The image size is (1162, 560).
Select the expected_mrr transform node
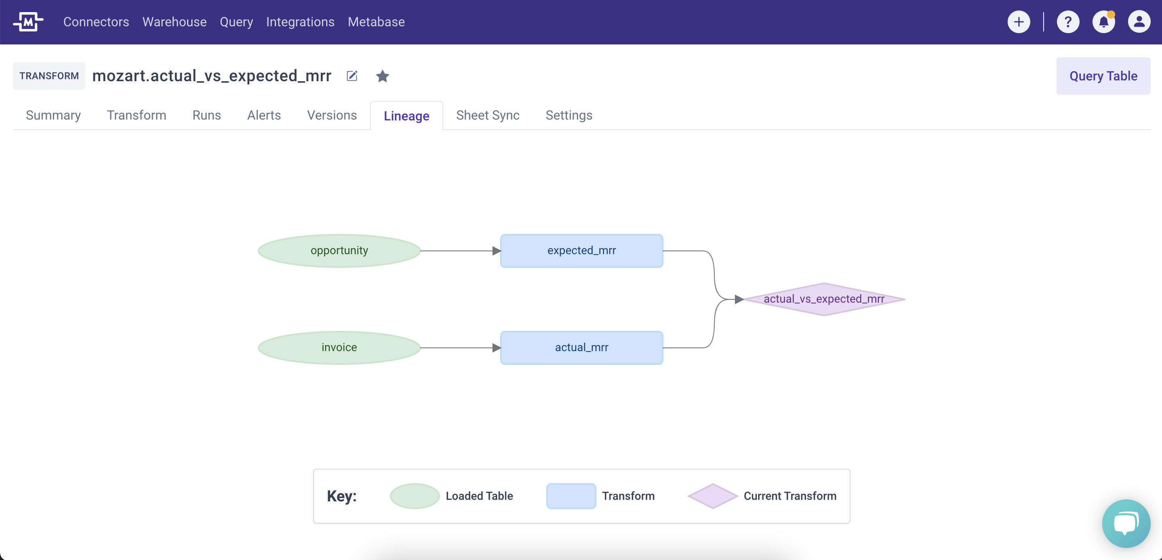coord(581,251)
